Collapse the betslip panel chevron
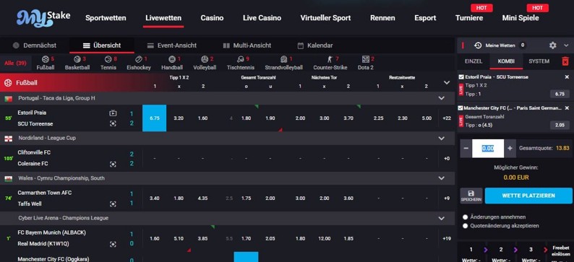The image size is (574, 262). pyautogui.click(x=567, y=45)
